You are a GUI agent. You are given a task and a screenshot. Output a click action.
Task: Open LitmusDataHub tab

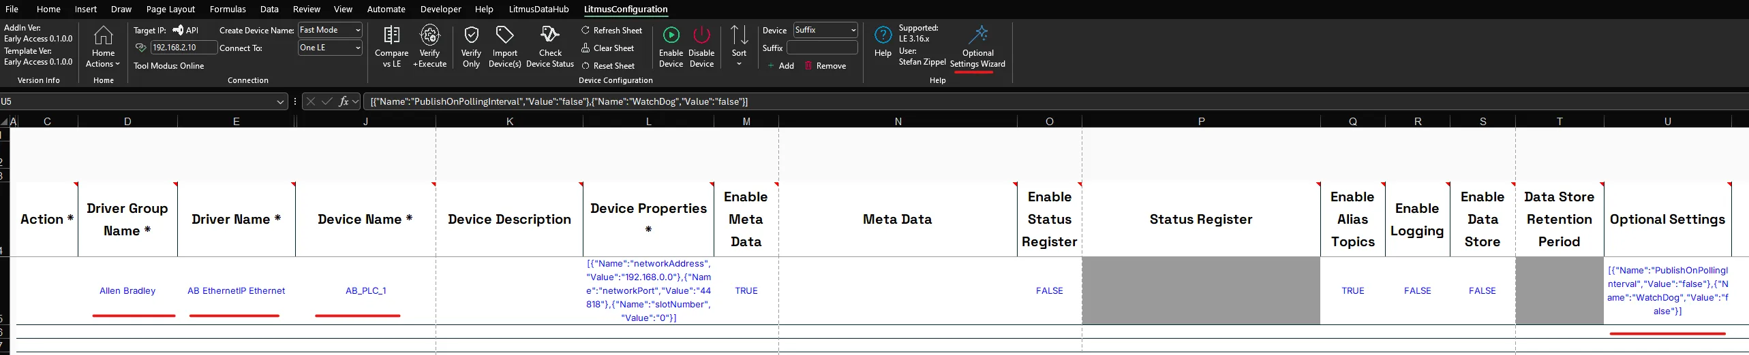538,9
